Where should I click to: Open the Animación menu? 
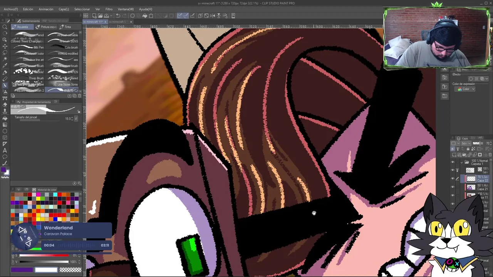[x=46, y=9]
